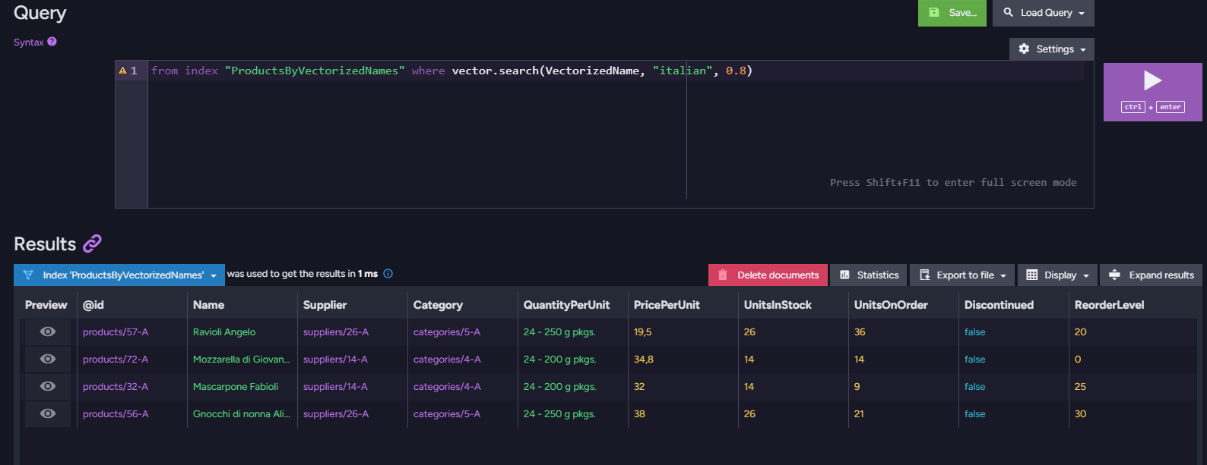Expand the Settings dropdown
The height and width of the screenshot is (465, 1207).
point(1052,49)
